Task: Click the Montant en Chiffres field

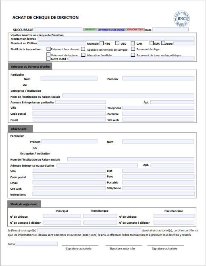Action: [x=62, y=43]
